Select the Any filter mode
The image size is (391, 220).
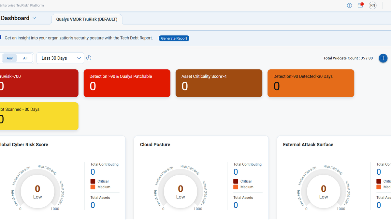[9, 58]
